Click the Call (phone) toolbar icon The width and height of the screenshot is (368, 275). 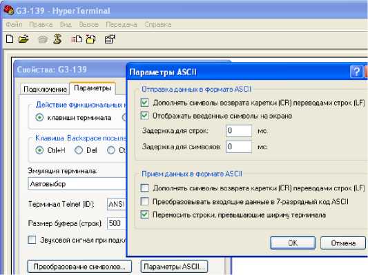43,39
